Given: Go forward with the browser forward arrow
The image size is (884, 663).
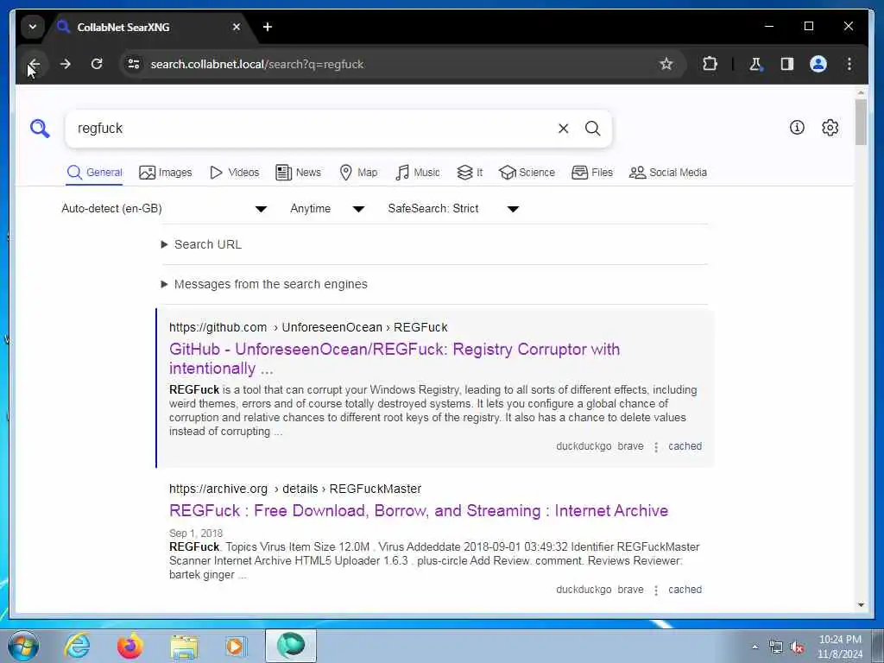Looking at the screenshot, I should (66, 64).
